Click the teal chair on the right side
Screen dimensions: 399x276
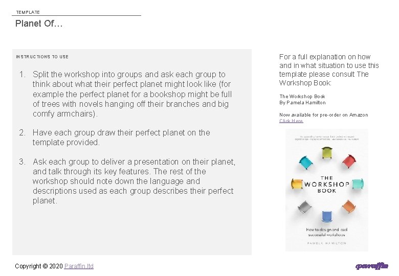358,184
